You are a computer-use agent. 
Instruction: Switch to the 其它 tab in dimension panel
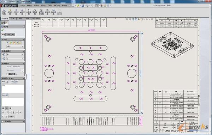[x=13, y=35]
